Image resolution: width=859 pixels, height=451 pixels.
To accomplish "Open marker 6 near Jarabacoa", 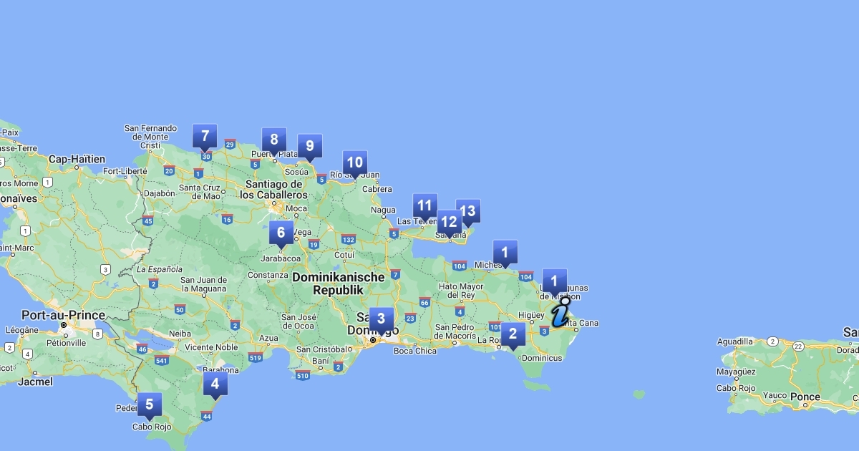I will tap(281, 233).
